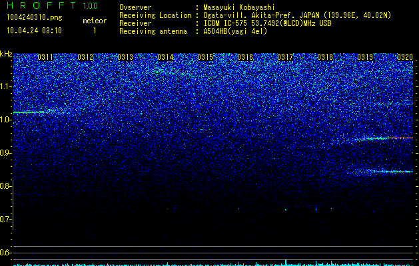This screenshot has width=419, height=266.
Task: Click the 0314 time marker
Action: tap(165, 57)
